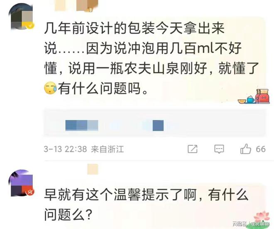274x229 pixels.
Task: Click the first blurred name in reply box
Action: point(82,125)
